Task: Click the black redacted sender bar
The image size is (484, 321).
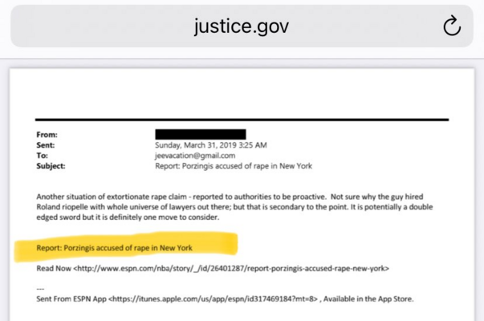Action: click(x=200, y=134)
